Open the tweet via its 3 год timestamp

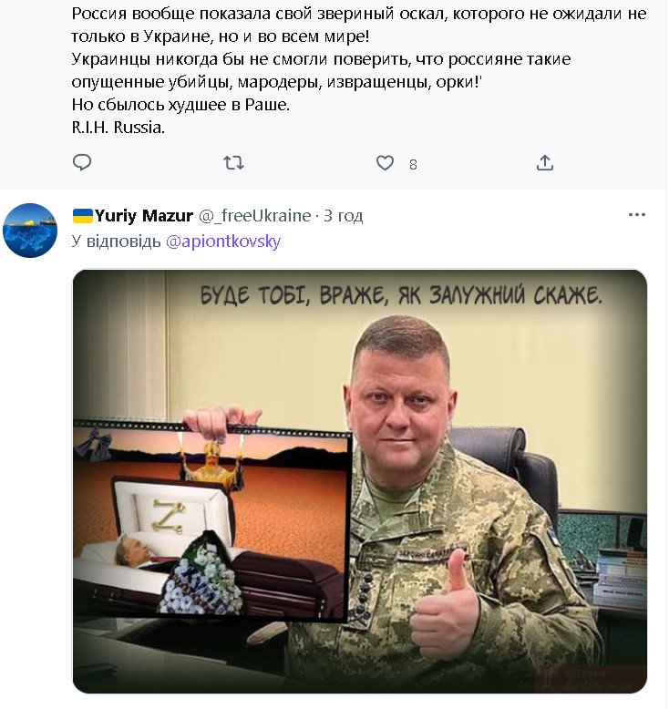(x=344, y=216)
